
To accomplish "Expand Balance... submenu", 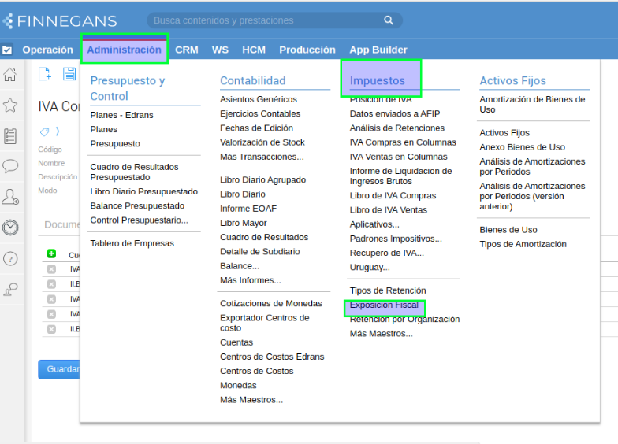I will pos(240,266).
